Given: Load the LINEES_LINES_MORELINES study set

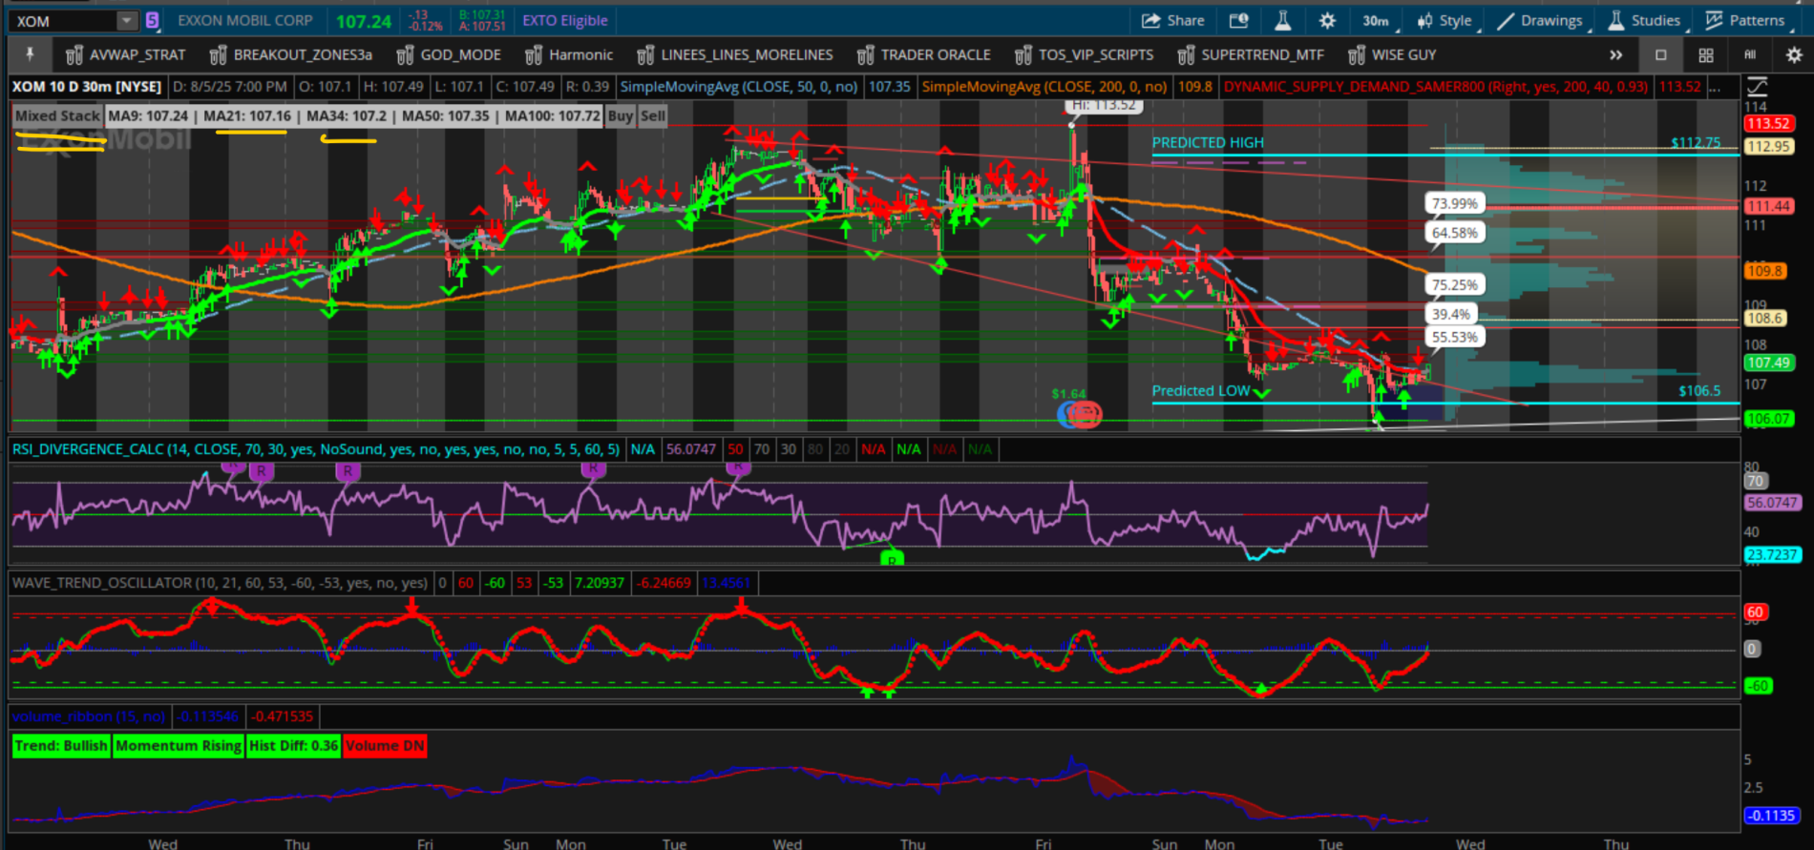Looking at the screenshot, I should (x=735, y=55).
